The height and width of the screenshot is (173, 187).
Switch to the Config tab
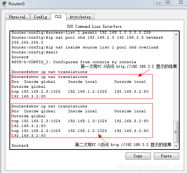(x=40, y=17)
